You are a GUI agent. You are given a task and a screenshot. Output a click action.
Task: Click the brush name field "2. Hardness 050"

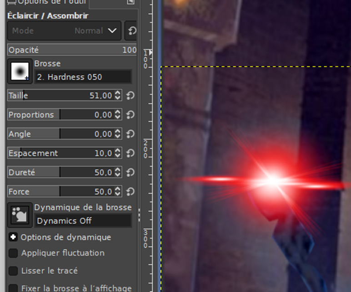pos(83,77)
